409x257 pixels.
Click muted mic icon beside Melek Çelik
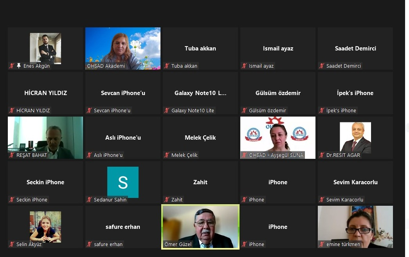click(167, 155)
